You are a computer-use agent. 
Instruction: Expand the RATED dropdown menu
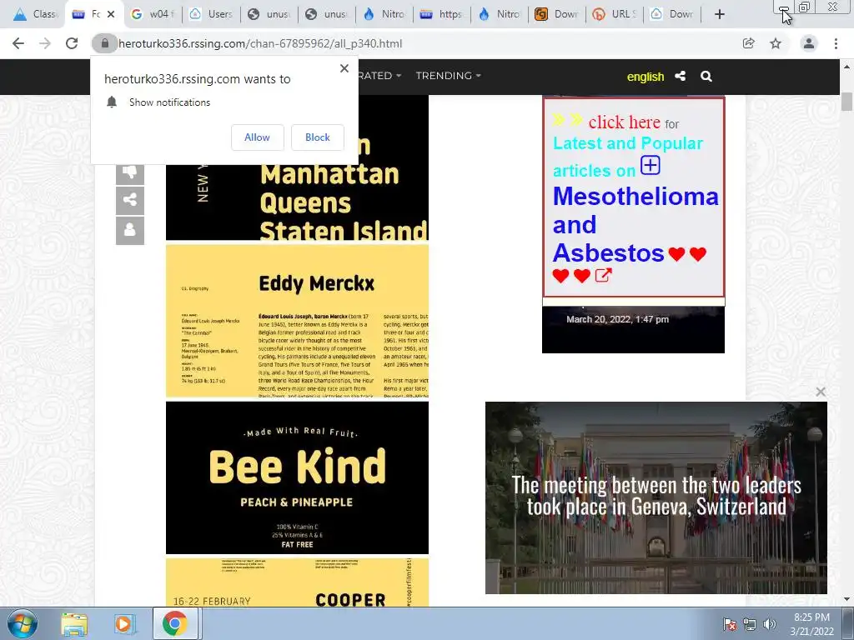[379, 76]
